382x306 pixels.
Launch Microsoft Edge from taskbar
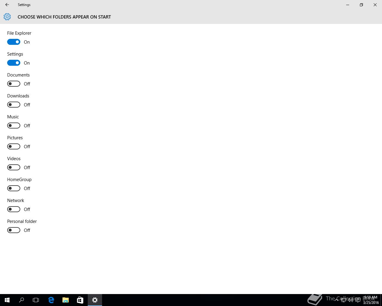pyautogui.click(x=51, y=300)
